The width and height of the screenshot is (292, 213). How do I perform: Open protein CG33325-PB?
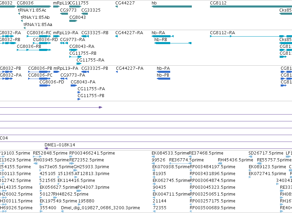click(x=95, y=68)
